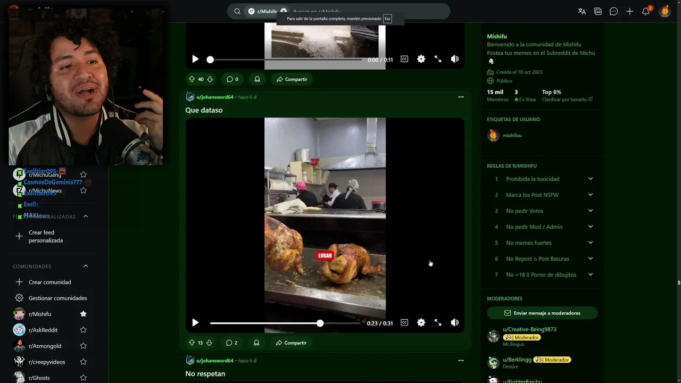Create a new post with plus icon
Viewport: 681px width, 383px height.
coord(629,11)
